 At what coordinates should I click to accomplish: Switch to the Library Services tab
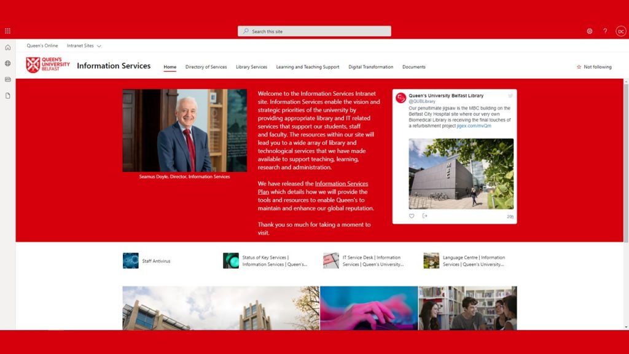tap(251, 67)
